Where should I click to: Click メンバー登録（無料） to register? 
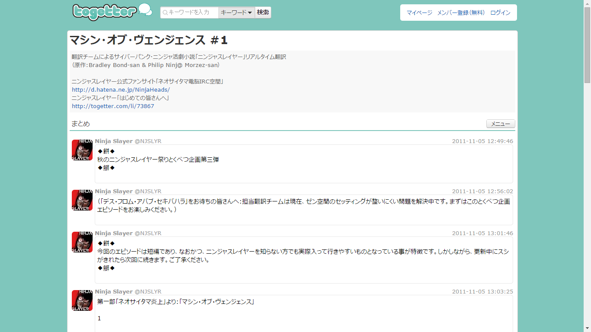point(461,13)
